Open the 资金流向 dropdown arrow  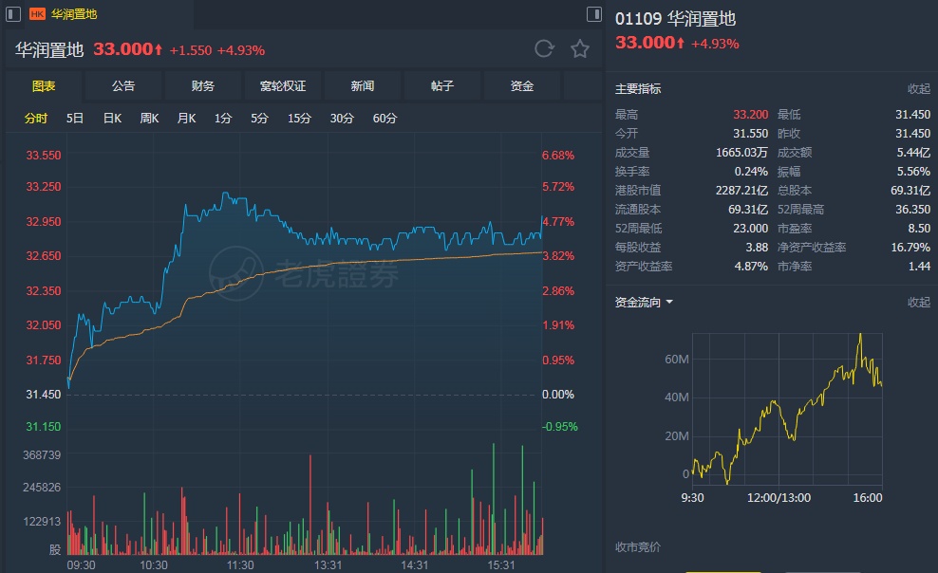[x=669, y=303]
